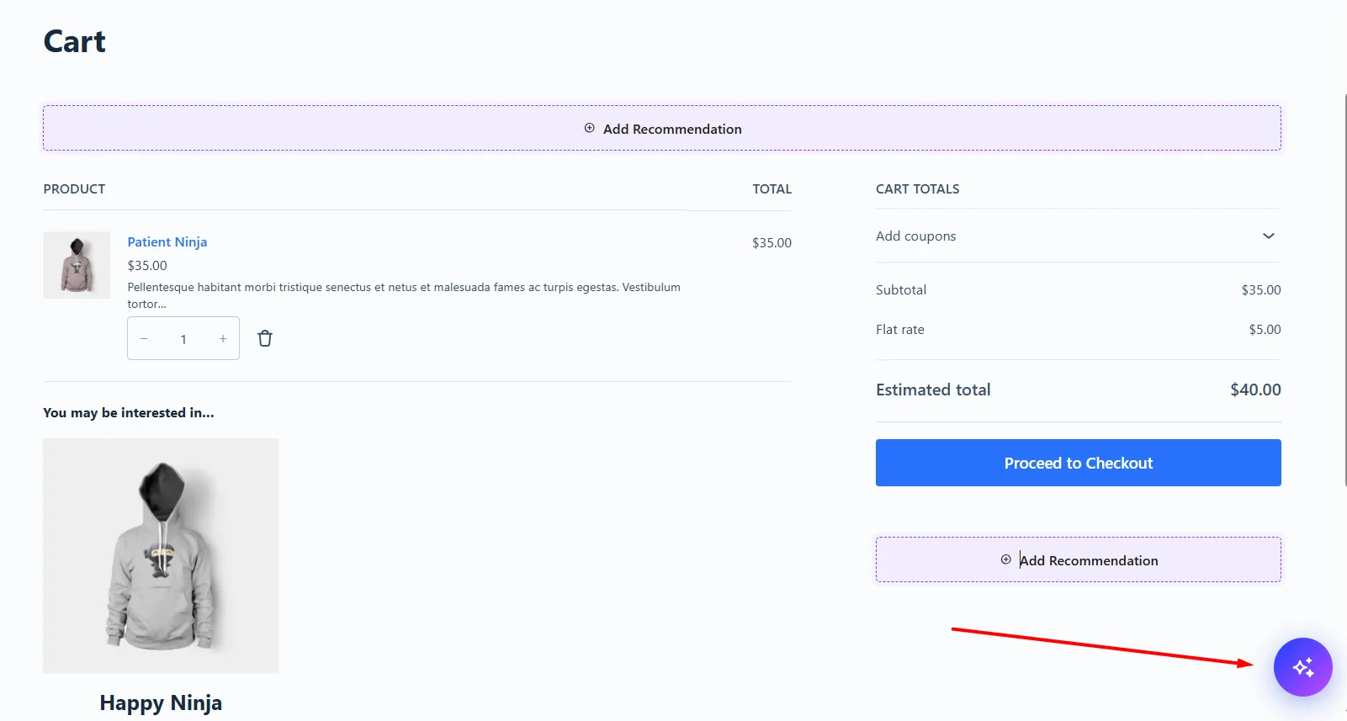Increase Patient Ninja quantity with plus
The image size is (1347, 721).
223,339
